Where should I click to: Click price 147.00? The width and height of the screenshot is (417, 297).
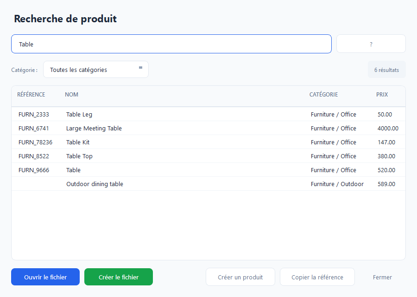pos(386,142)
